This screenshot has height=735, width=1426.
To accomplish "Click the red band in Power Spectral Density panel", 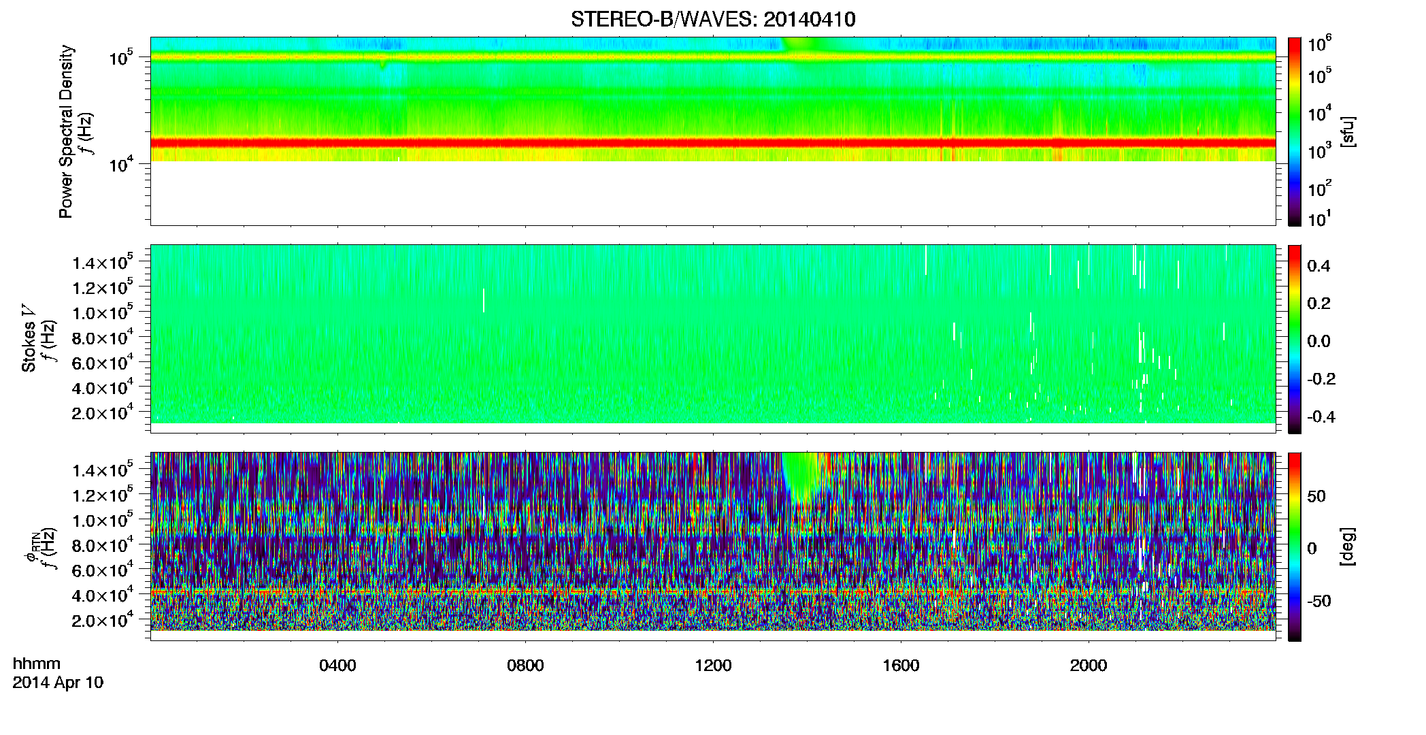I will click(713, 143).
